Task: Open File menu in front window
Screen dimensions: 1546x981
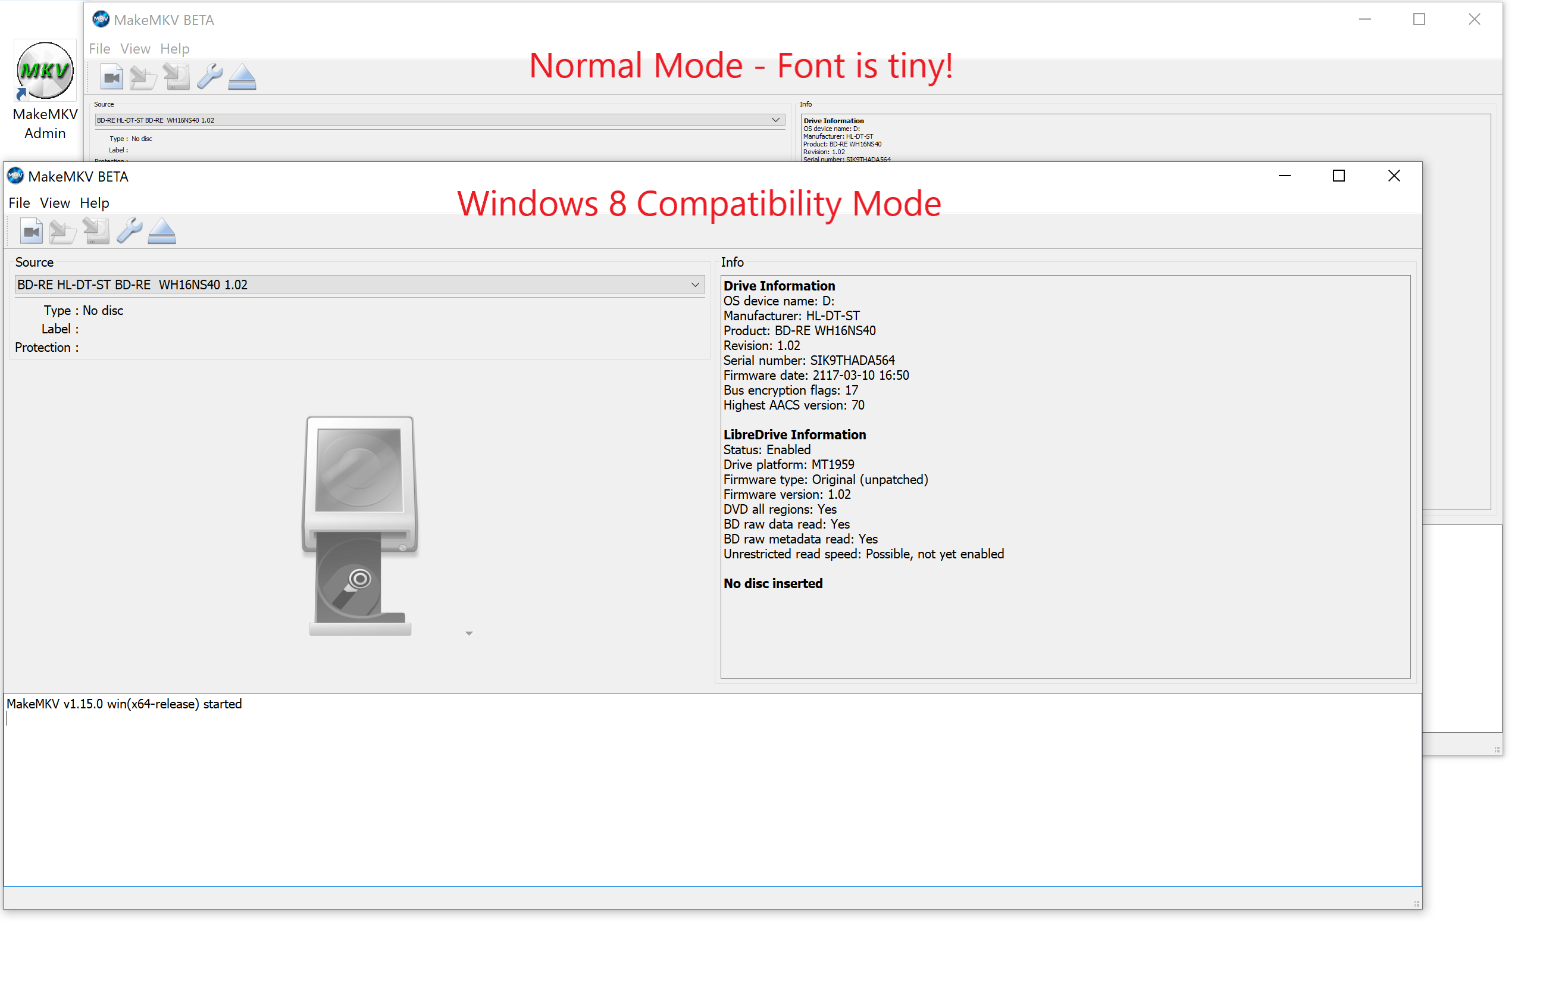Action: [19, 203]
